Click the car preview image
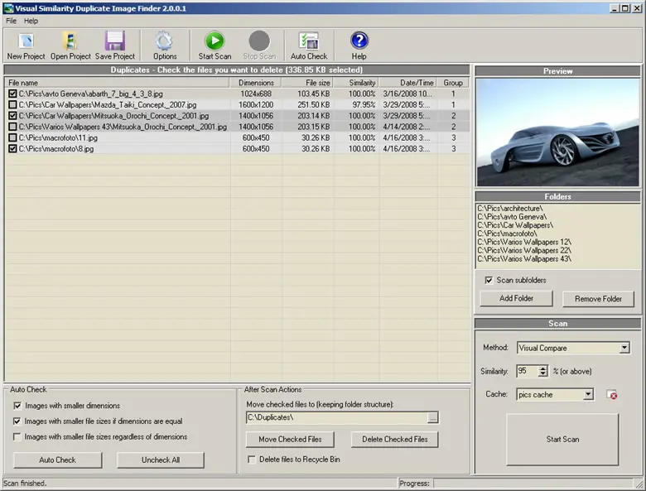646x491 pixels. coord(558,132)
